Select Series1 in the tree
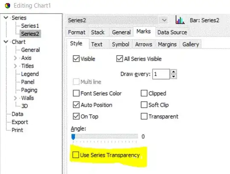230x174 pixels. coord(30,26)
